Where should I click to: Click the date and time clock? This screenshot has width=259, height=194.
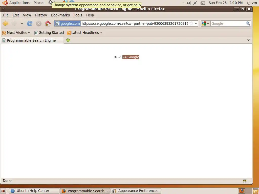coord(225,3)
